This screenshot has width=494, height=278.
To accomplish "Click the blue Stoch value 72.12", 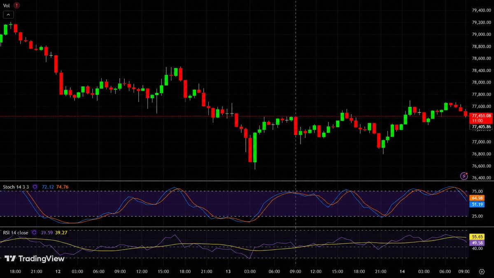I will point(47,187).
